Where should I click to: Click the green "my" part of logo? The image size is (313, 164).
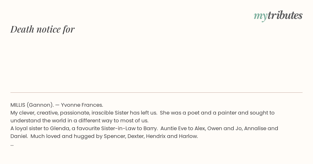[260, 16]
